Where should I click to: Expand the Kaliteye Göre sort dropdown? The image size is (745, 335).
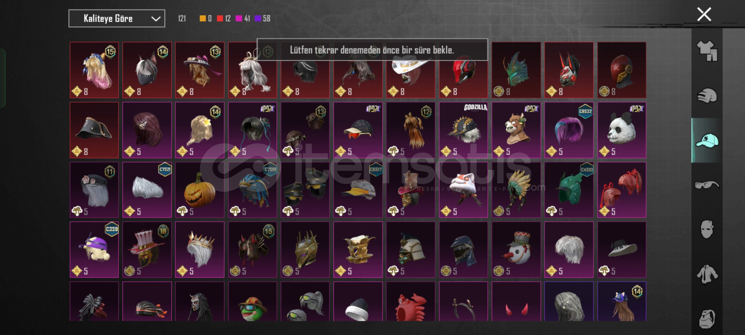(117, 19)
